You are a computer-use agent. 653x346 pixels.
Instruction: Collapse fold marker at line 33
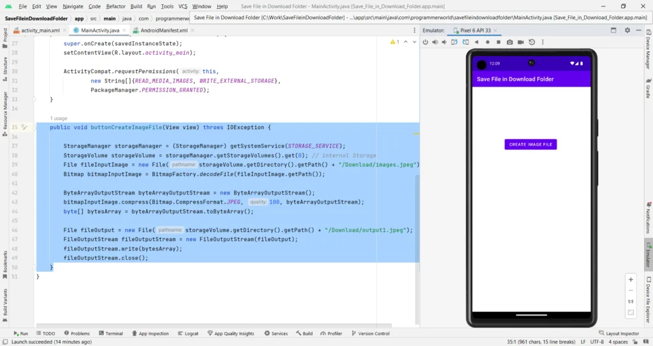click(x=34, y=100)
